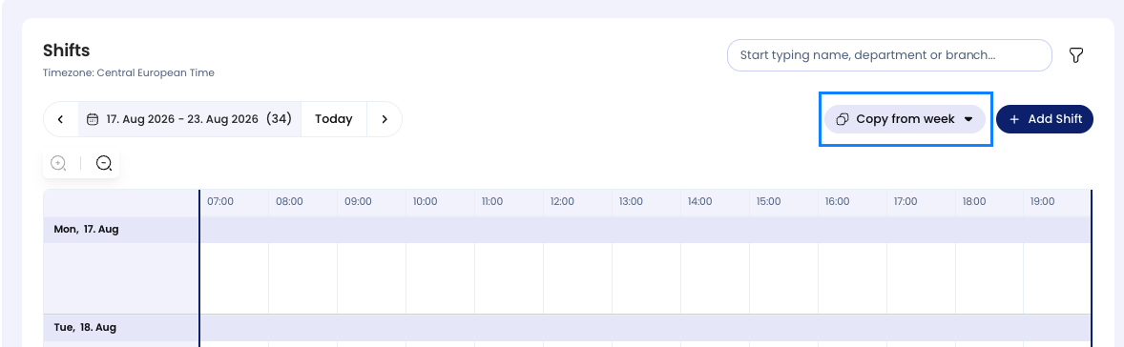Go to next week arrow
Screen dimensions: 1124x347
click(385, 119)
